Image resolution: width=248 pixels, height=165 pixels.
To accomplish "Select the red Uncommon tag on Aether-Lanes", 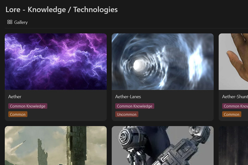I will [x=127, y=114].
